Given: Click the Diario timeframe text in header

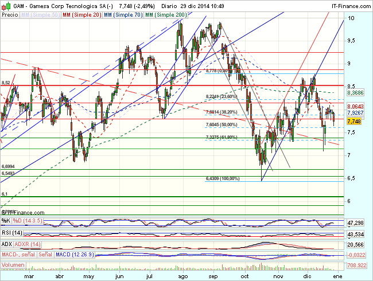Looking at the screenshot, I should [169, 6].
